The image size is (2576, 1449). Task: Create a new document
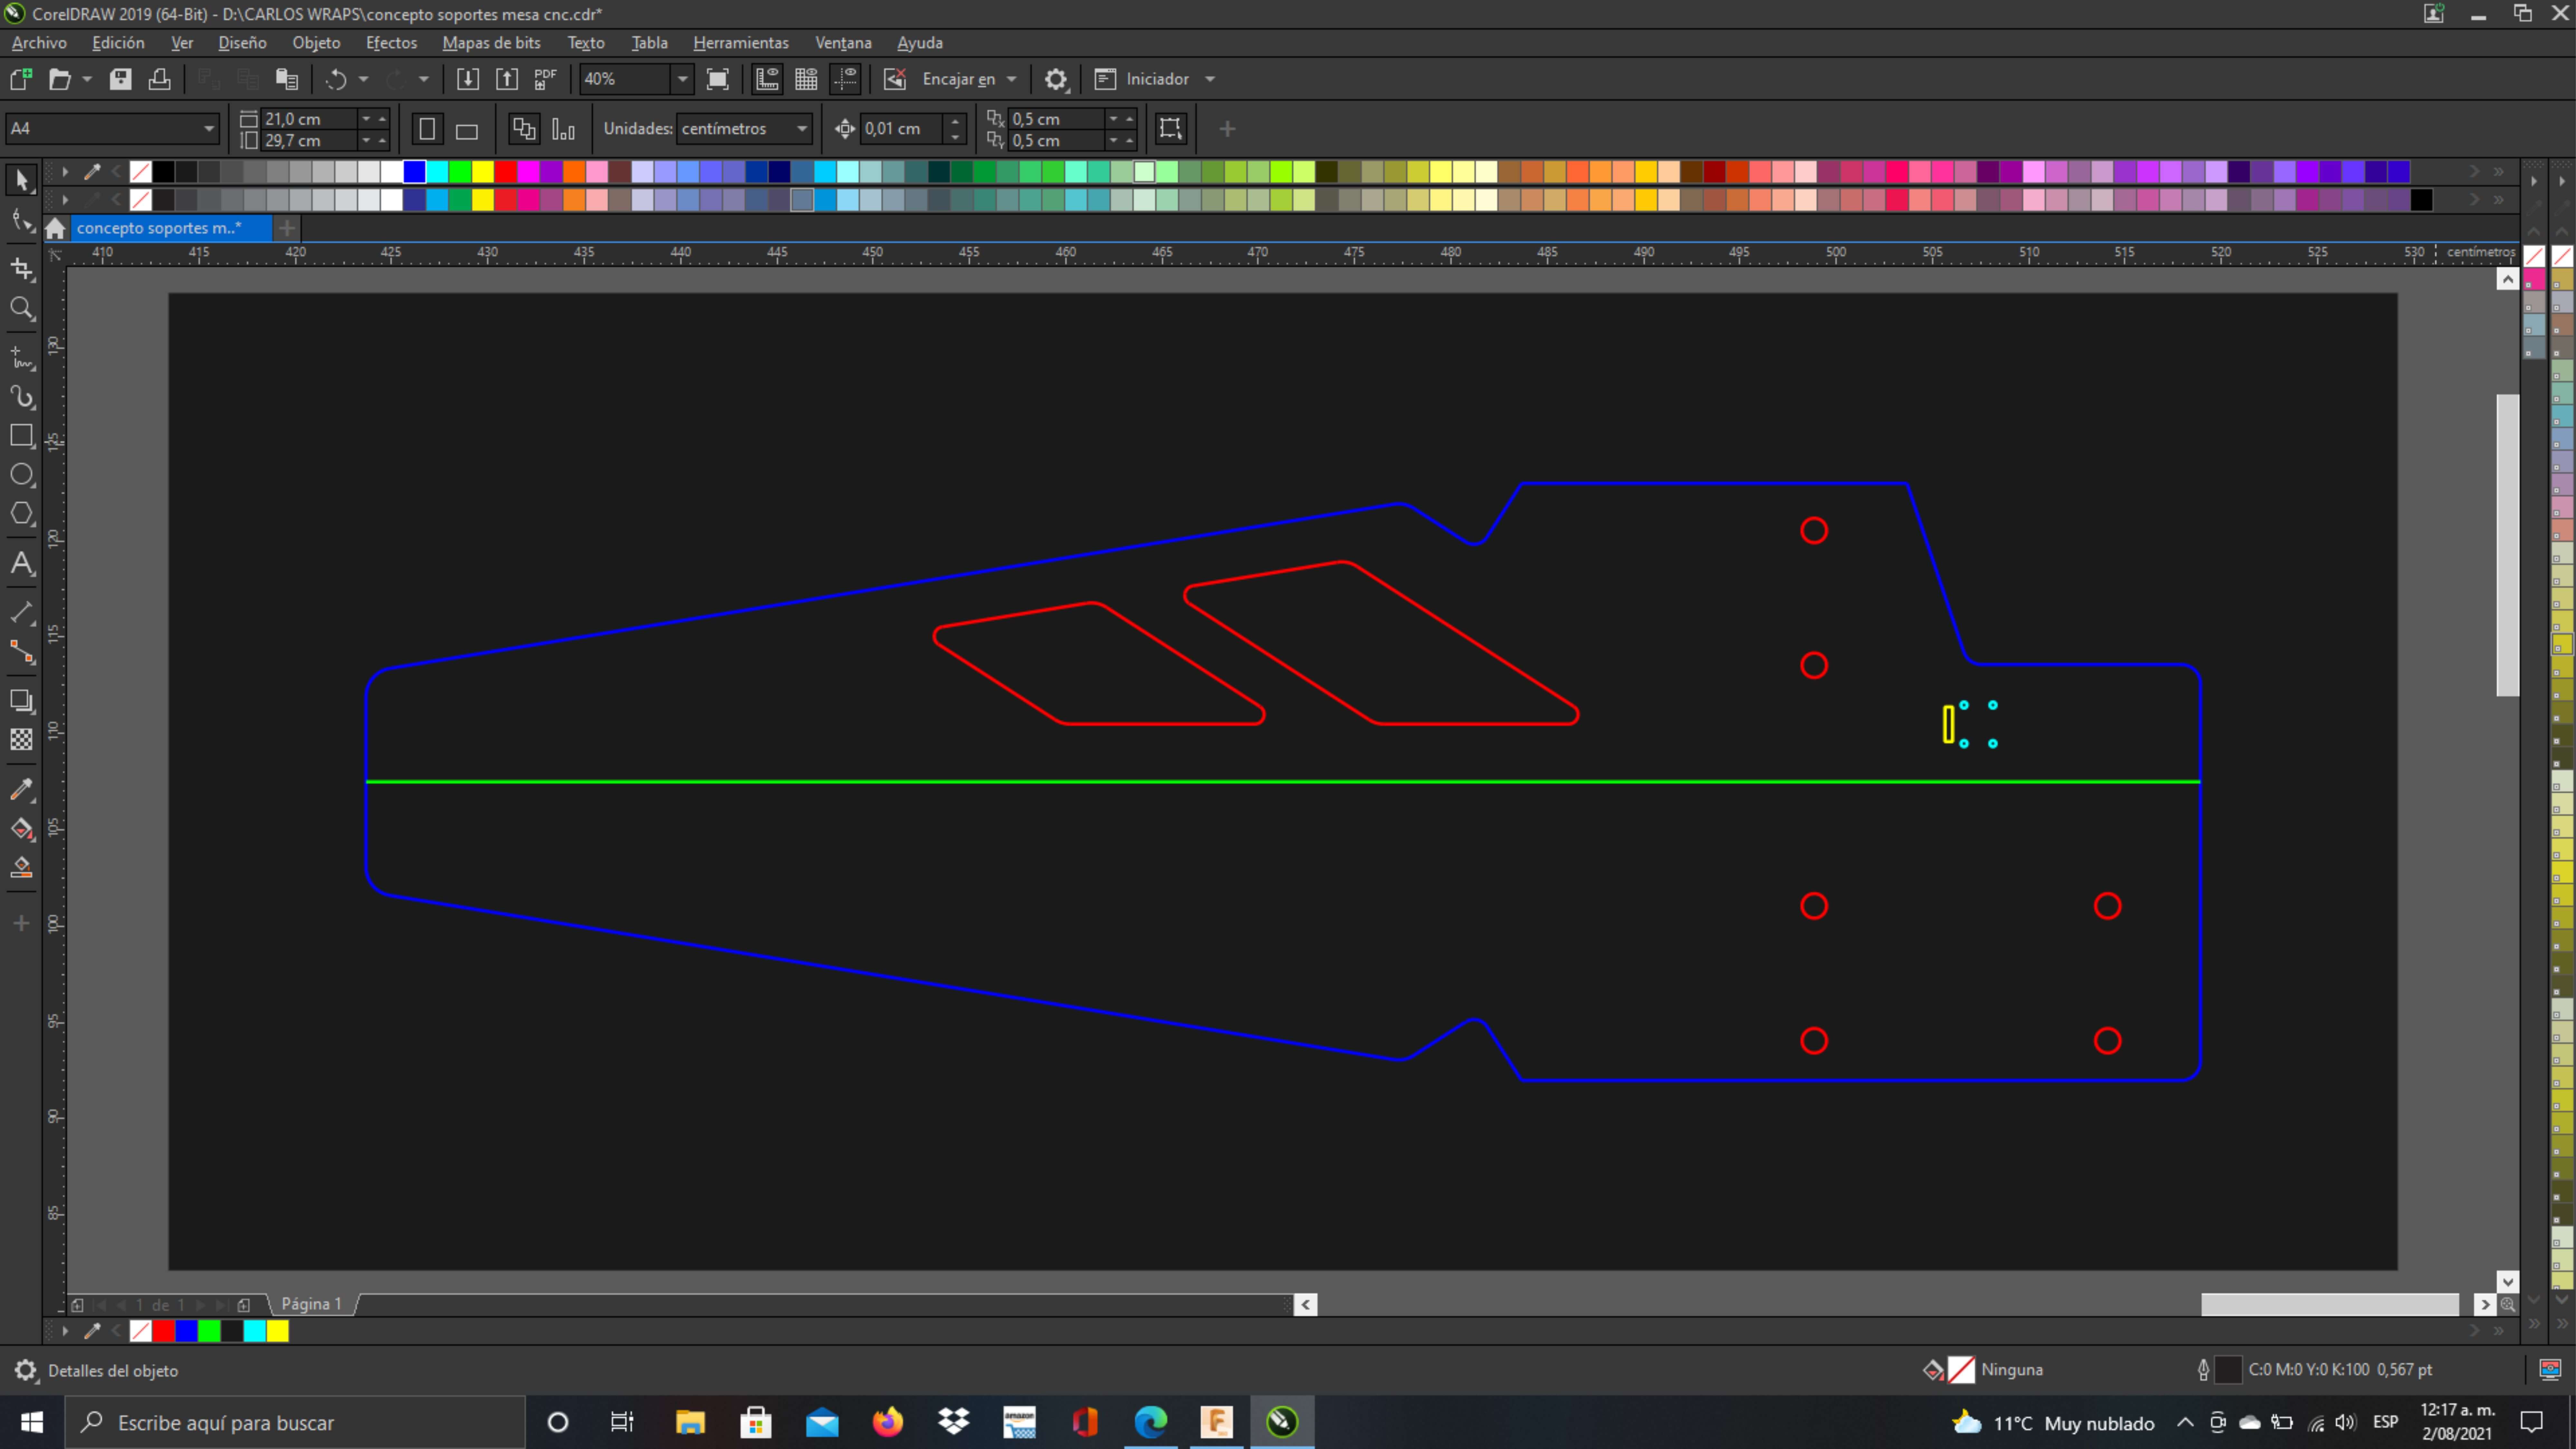[x=21, y=79]
